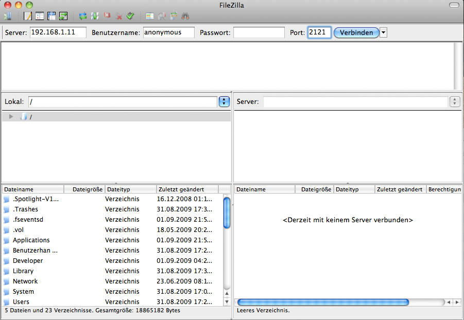464x320 pixels.
Task: Click the folder icon beside Applications
Action: coord(7,240)
